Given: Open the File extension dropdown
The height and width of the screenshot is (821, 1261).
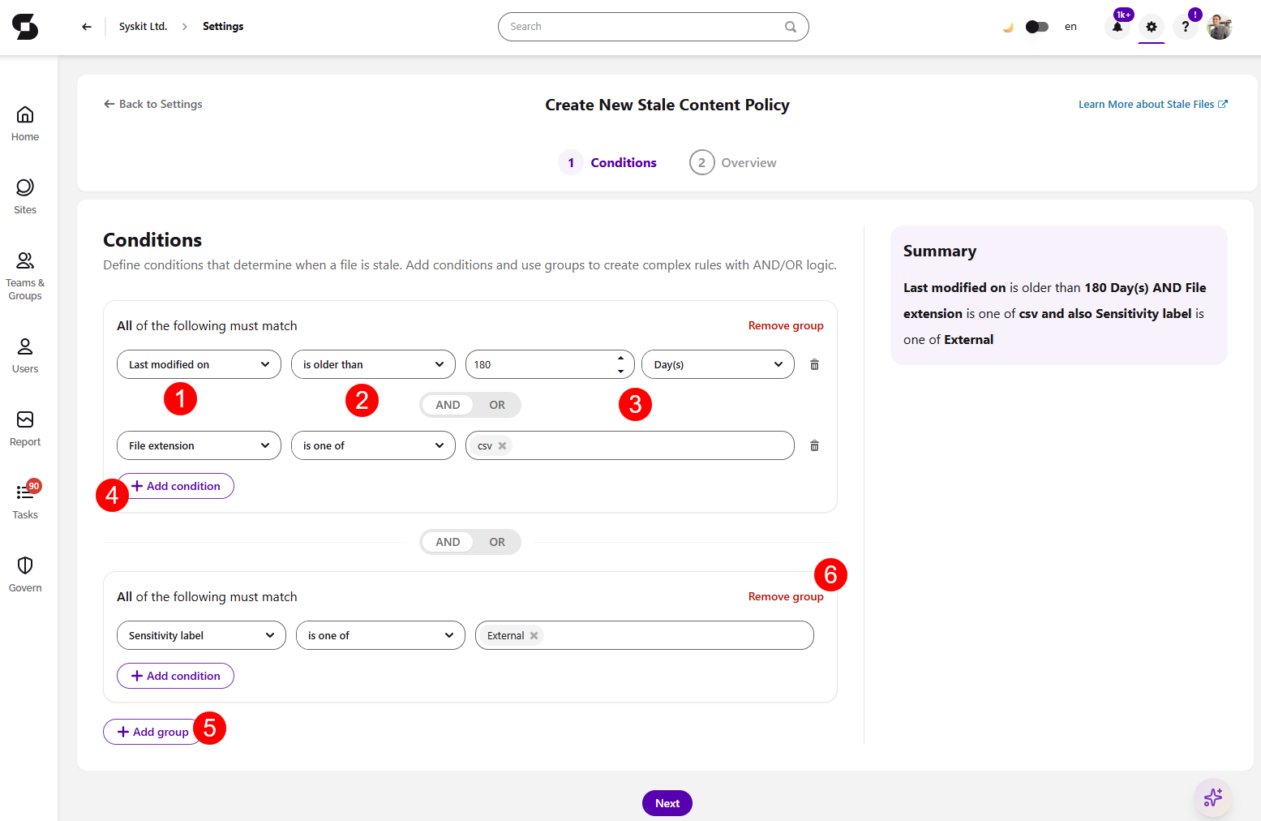Looking at the screenshot, I should 199,445.
